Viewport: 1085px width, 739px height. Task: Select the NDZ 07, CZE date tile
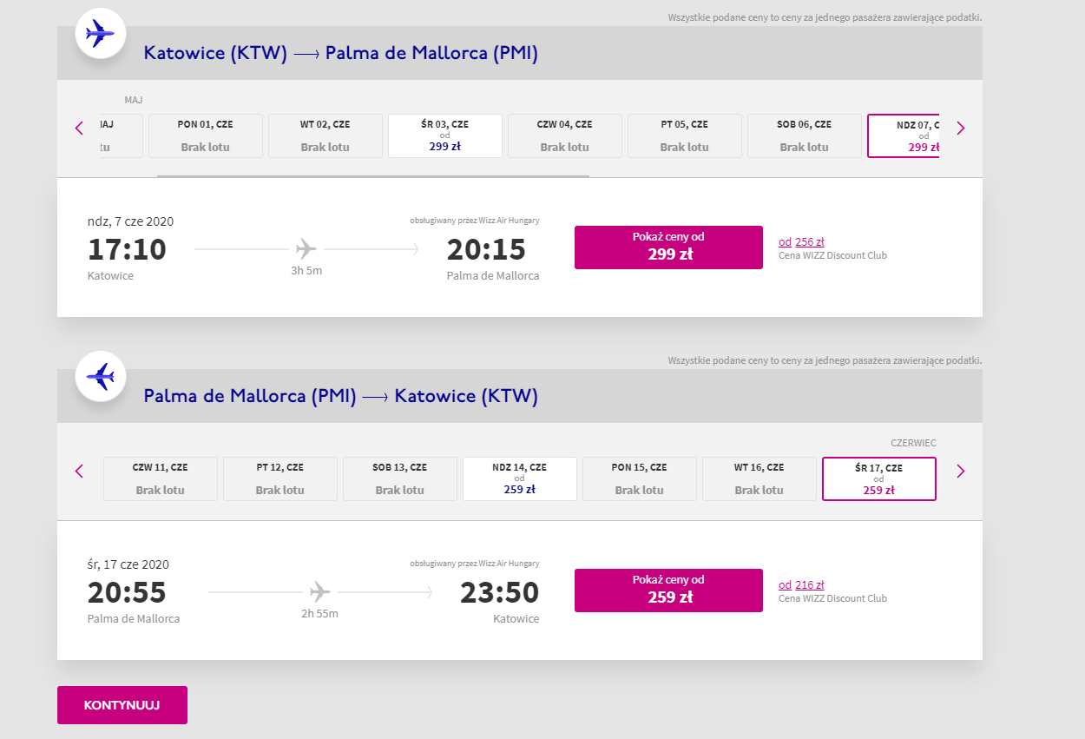[904, 135]
